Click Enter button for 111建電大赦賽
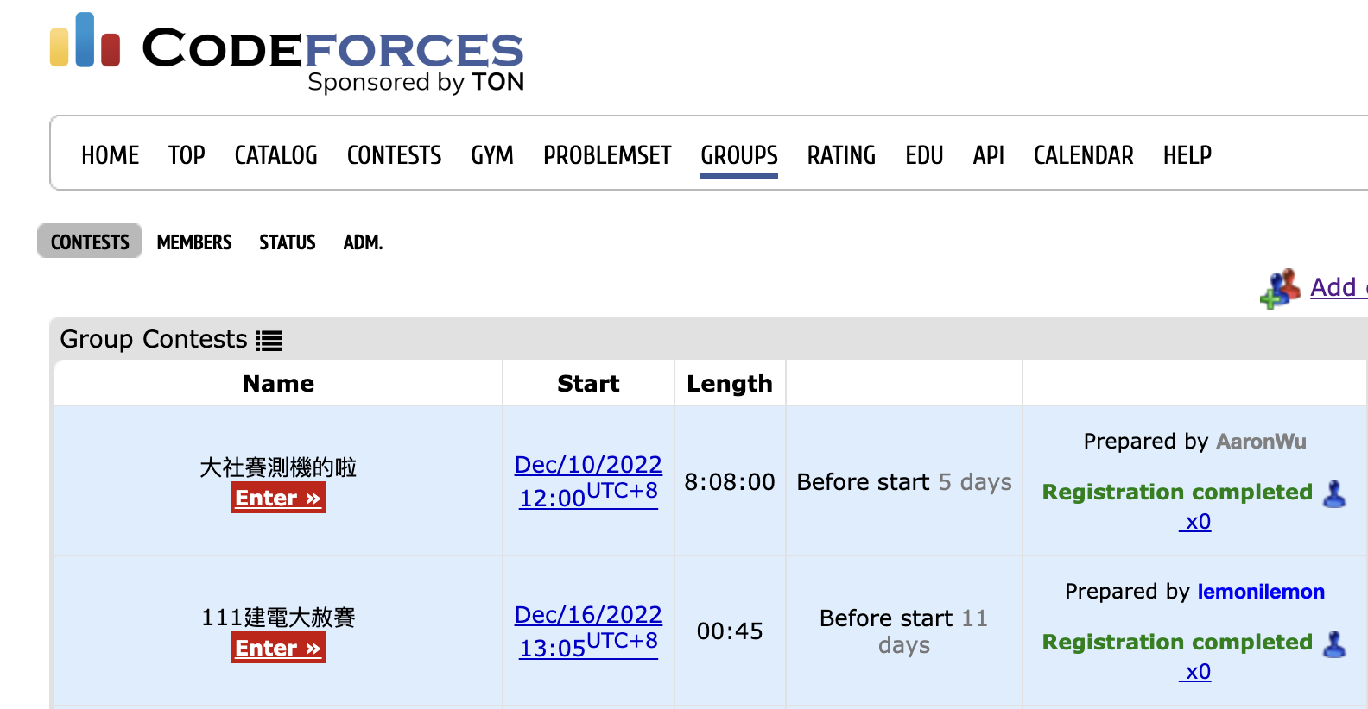 (x=278, y=648)
